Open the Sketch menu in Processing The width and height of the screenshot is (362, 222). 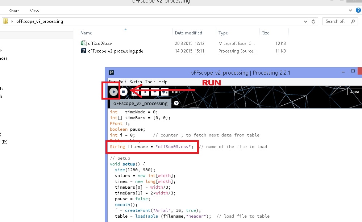tap(136, 82)
